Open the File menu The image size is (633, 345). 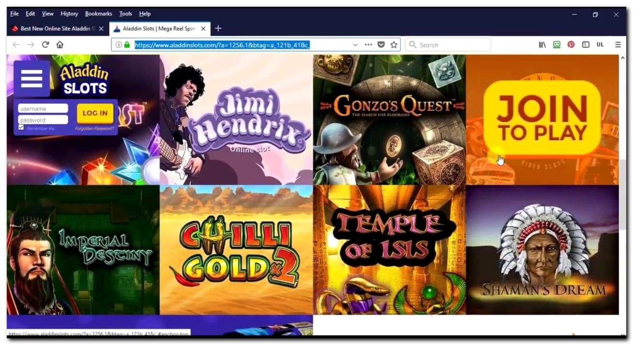coord(15,14)
